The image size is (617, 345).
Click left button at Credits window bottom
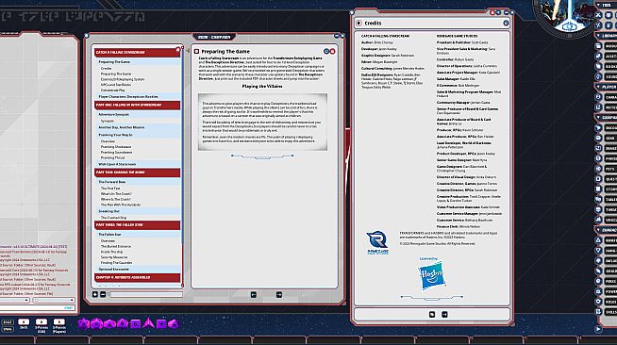432,314
